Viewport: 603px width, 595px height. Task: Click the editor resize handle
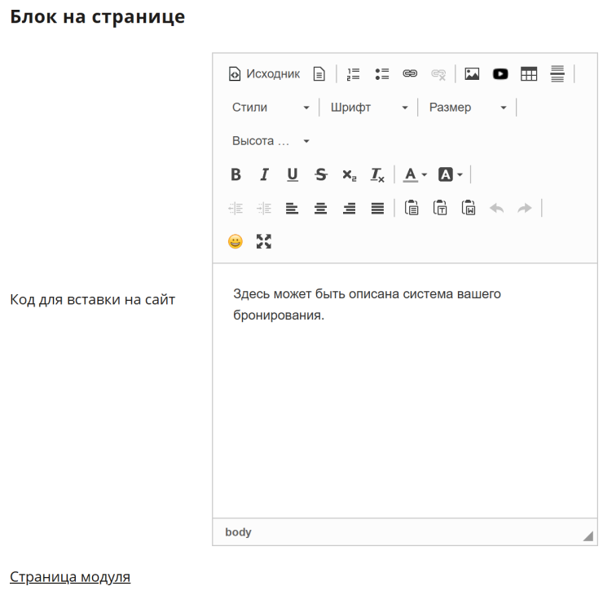pyautogui.click(x=588, y=535)
